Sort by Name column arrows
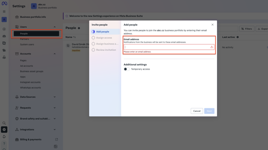This screenshot has width=268, height=150. [74, 37]
